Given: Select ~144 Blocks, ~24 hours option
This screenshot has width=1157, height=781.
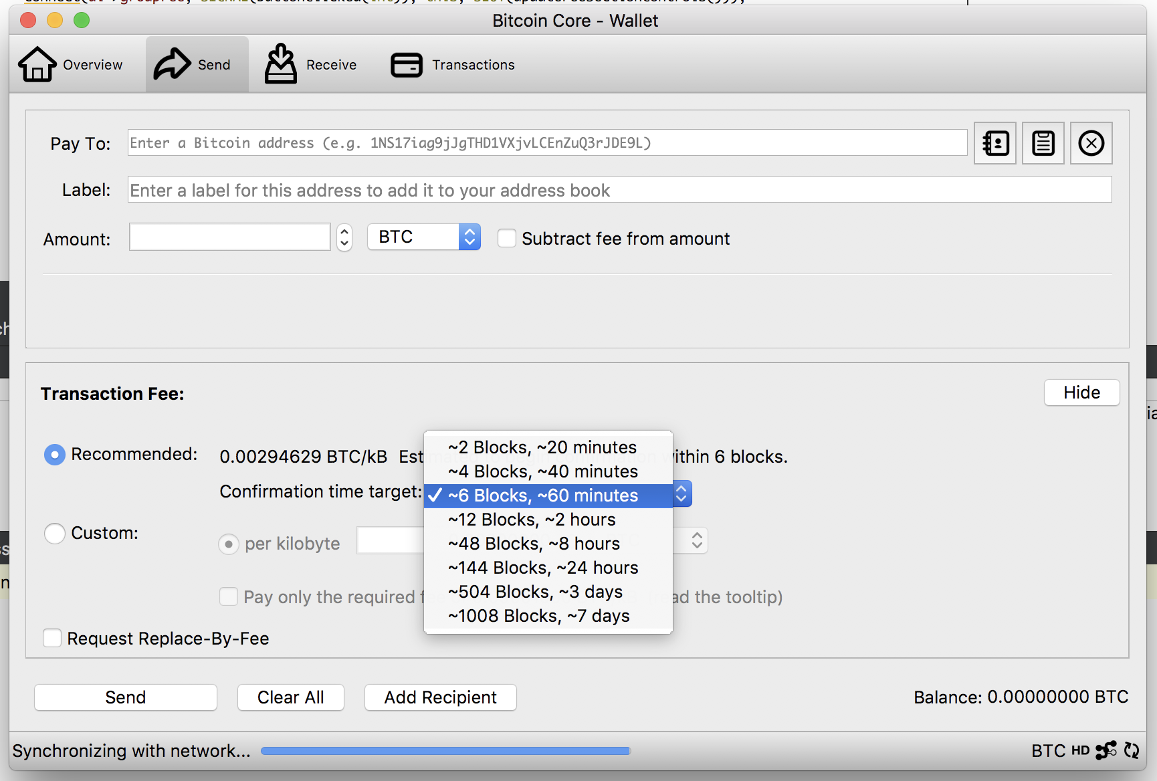Looking at the screenshot, I should (x=548, y=568).
